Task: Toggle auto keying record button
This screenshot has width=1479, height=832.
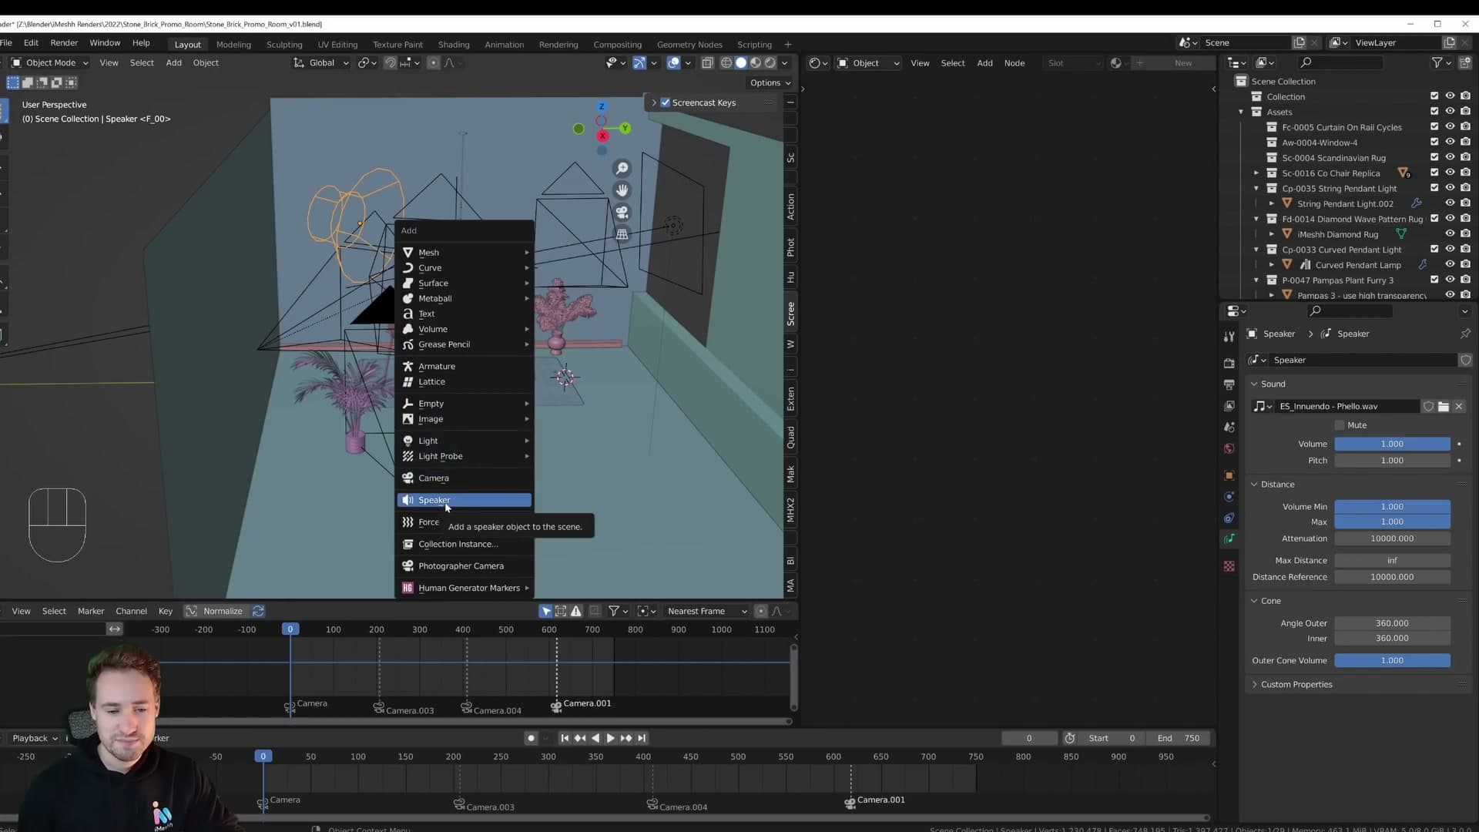Action: point(531,738)
